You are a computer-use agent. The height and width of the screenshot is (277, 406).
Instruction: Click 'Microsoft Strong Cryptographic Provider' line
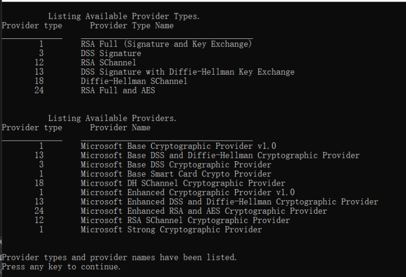click(171, 230)
